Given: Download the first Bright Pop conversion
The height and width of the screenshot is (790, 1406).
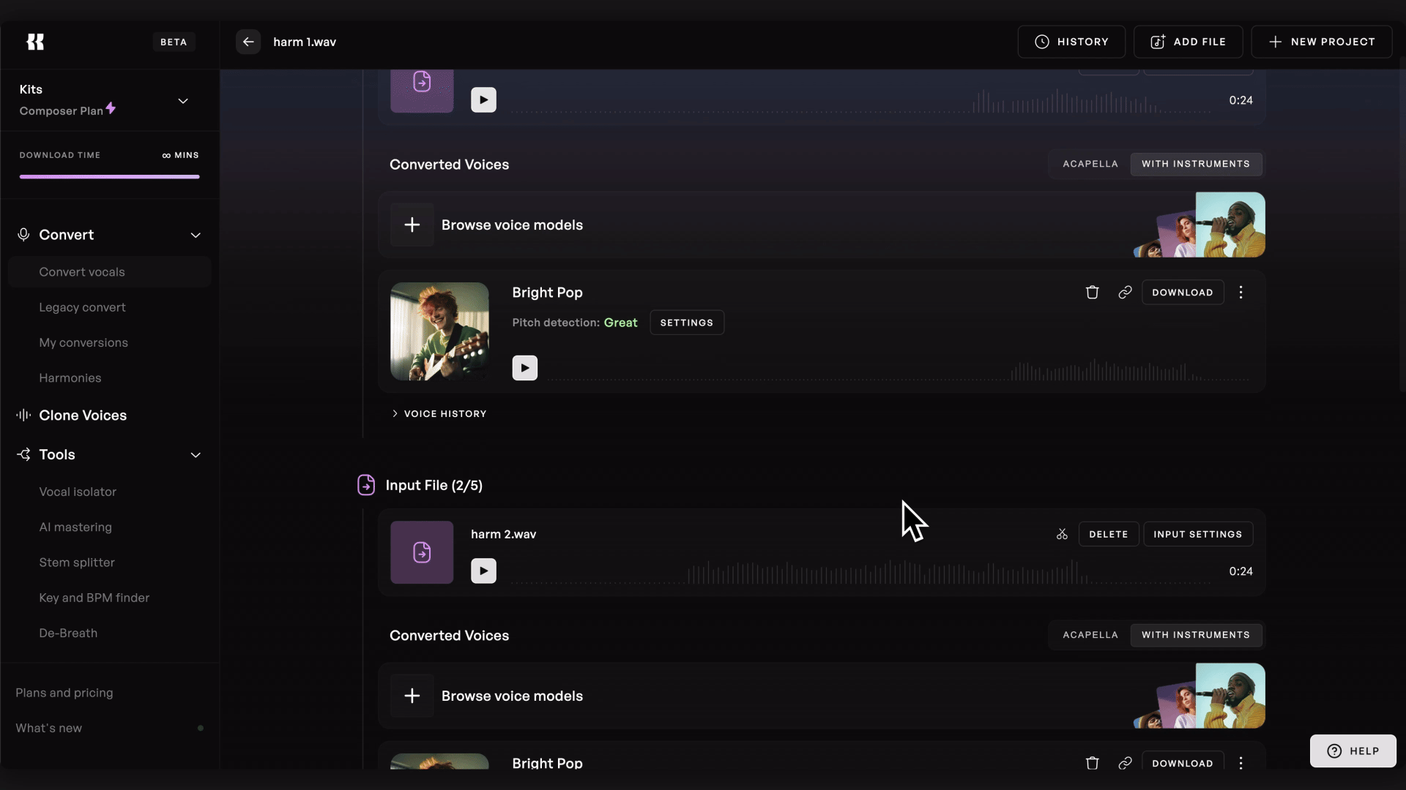Looking at the screenshot, I should pyautogui.click(x=1183, y=293).
